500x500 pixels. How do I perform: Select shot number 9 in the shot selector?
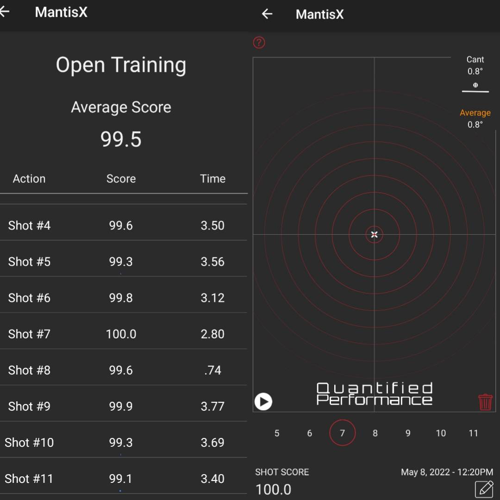(408, 433)
